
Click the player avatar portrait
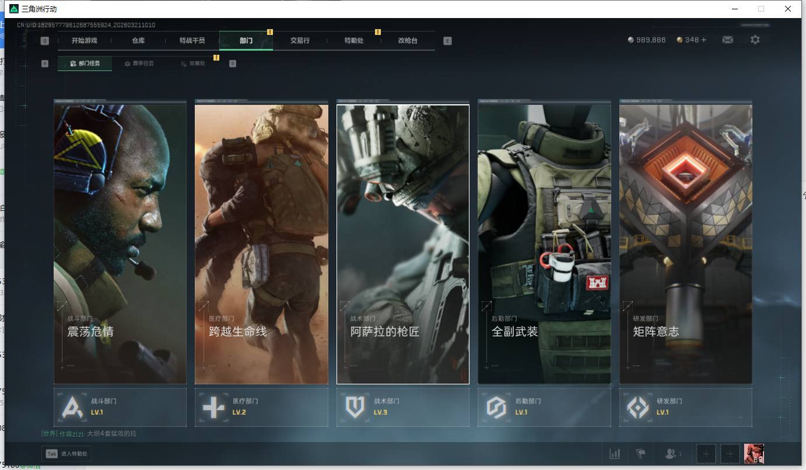pos(754,454)
